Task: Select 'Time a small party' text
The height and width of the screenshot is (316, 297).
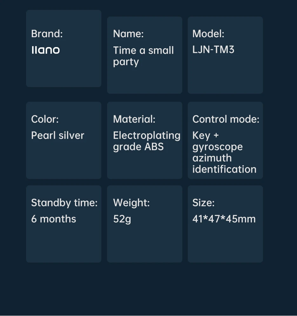Action: point(143,56)
